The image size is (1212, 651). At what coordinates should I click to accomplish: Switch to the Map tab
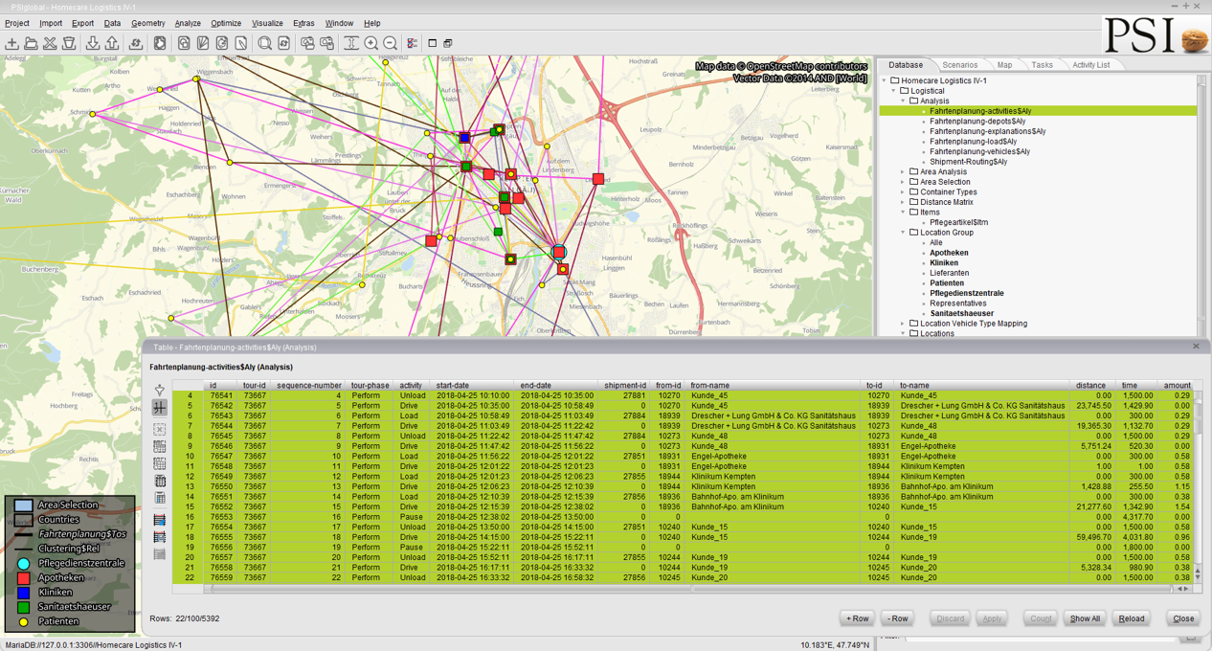point(1004,65)
